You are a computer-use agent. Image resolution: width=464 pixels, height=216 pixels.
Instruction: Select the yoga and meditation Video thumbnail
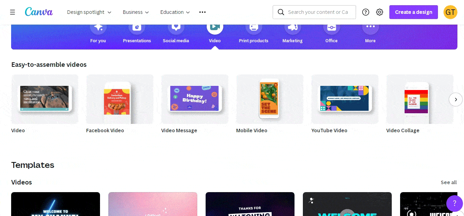45,99
